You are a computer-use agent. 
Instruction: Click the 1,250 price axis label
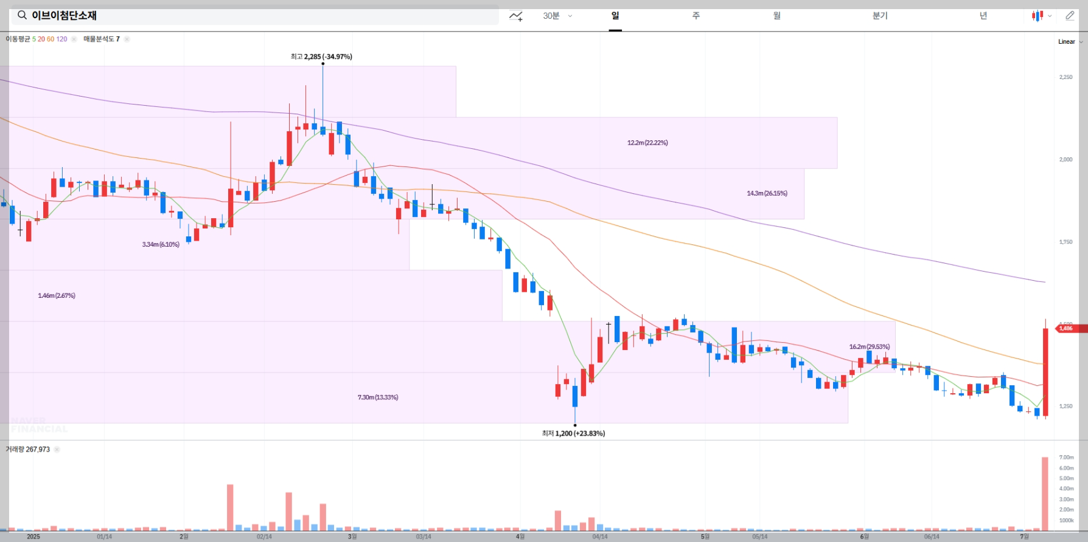[1066, 406]
